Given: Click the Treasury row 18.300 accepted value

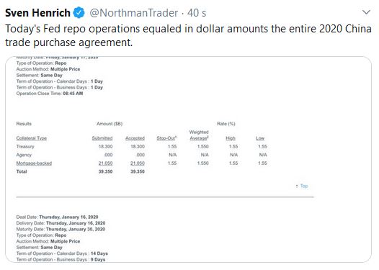Looking at the screenshot, I should coord(138,147).
